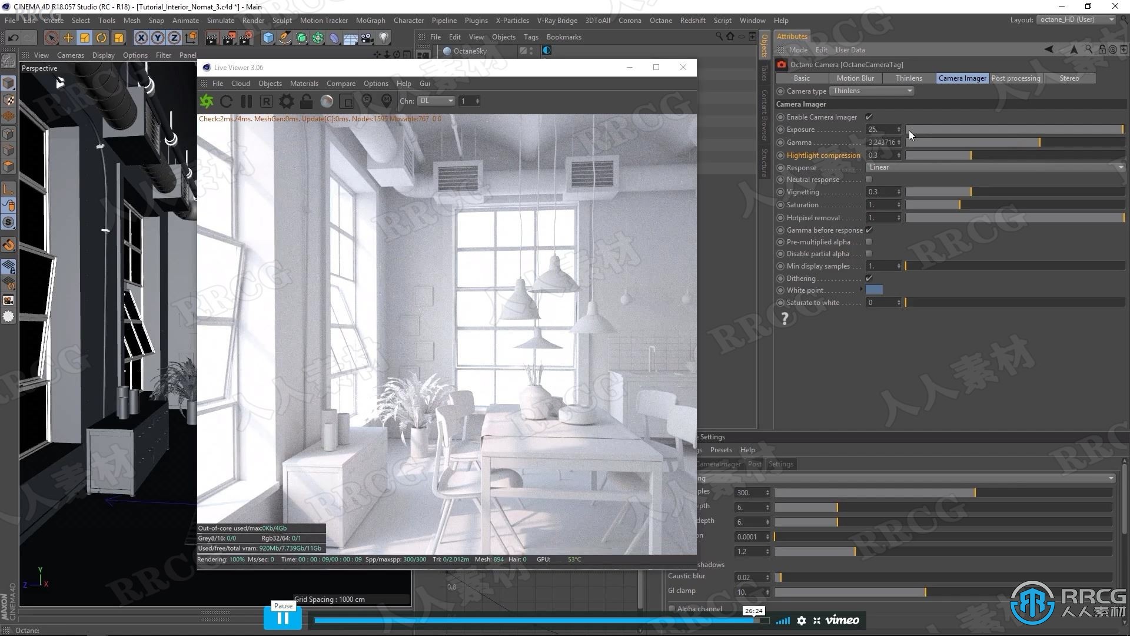Enable Pre-multiplied alpha checkbox
This screenshot has width=1130, height=636.
[x=869, y=242]
